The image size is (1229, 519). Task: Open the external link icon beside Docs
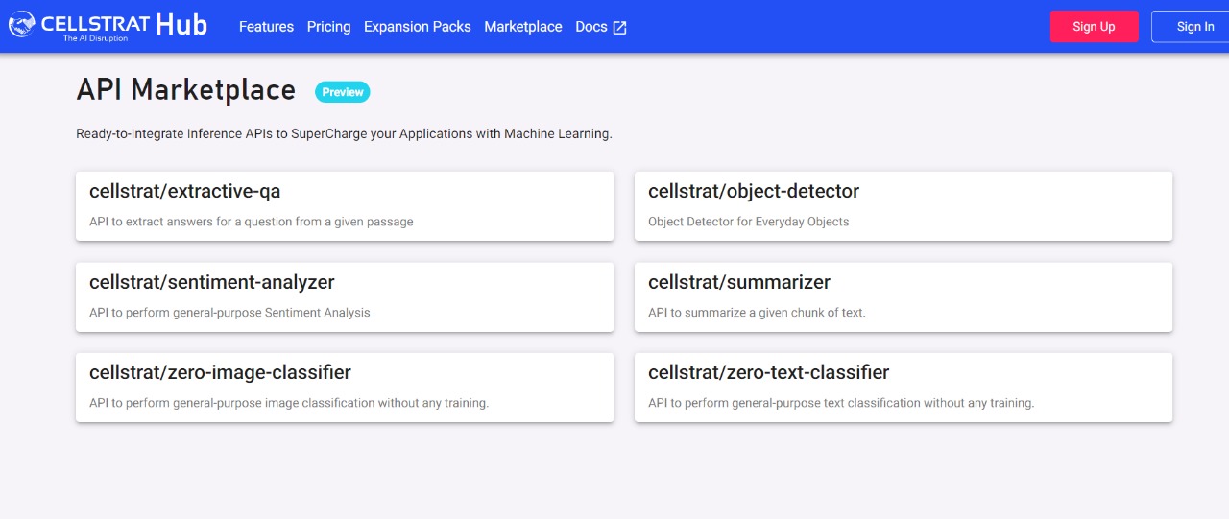click(620, 28)
